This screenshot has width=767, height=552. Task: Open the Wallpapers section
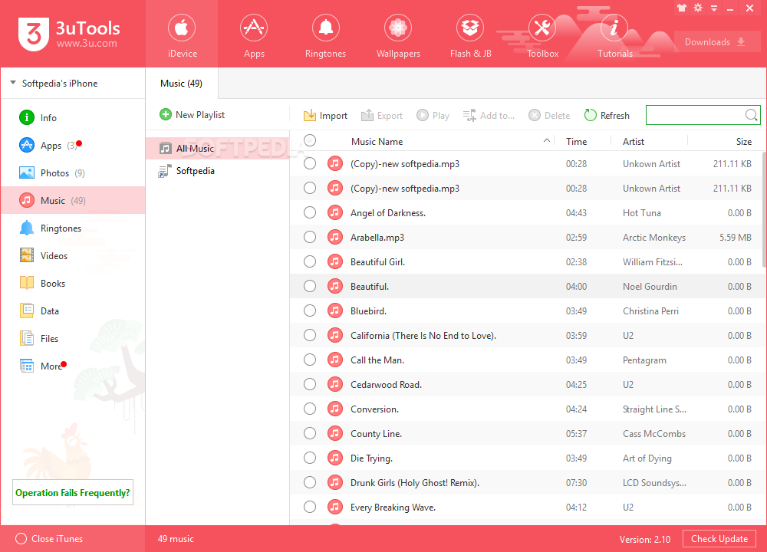click(x=397, y=34)
